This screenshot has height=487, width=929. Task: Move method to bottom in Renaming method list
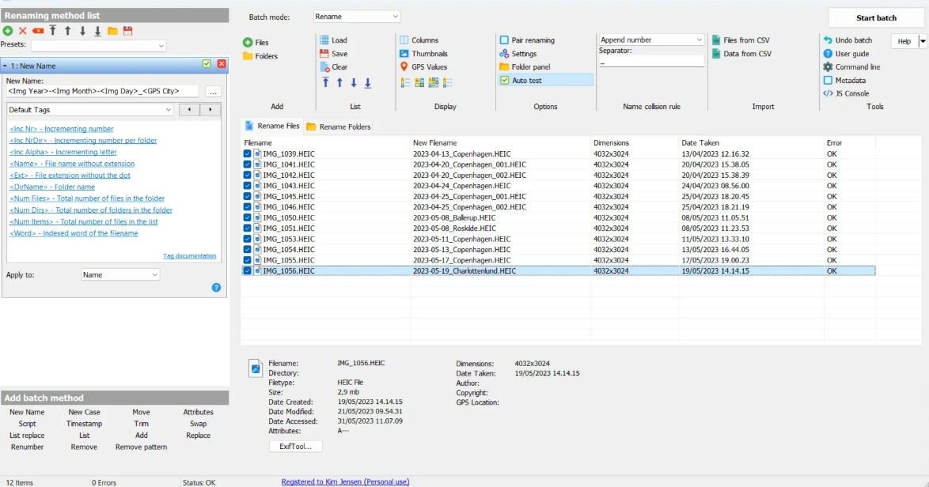(x=97, y=31)
